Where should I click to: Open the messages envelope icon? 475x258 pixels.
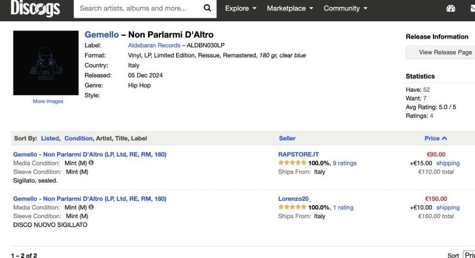point(472,9)
